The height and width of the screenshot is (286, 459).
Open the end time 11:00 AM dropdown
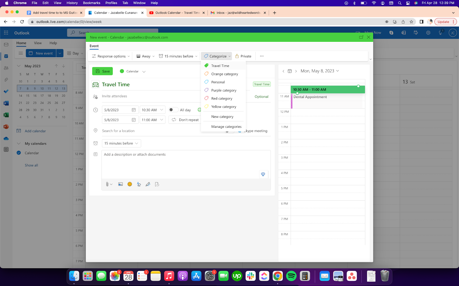click(x=153, y=120)
